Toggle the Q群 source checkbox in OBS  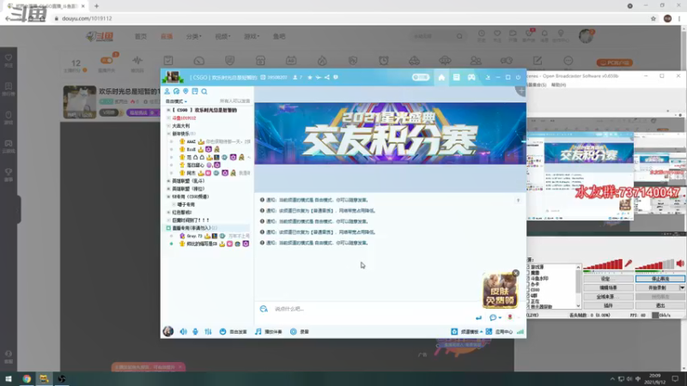pos(528,295)
